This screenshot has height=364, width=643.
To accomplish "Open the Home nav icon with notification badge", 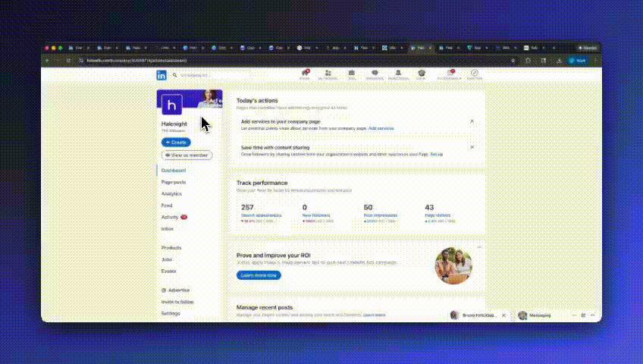I will [305, 74].
